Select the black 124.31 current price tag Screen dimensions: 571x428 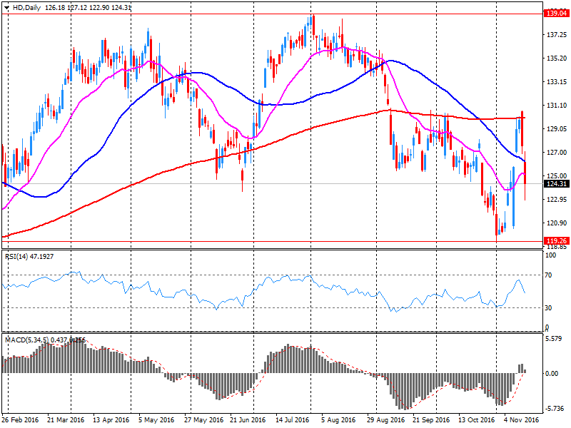pyautogui.click(x=555, y=184)
